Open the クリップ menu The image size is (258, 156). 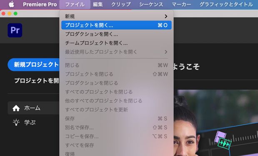pyautogui.click(x=121, y=5)
